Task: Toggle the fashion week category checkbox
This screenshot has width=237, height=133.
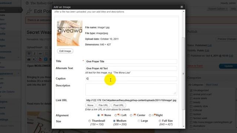Action: (191, 118)
